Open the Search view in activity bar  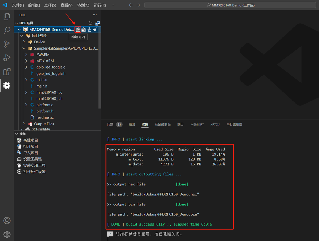point(7,30)
